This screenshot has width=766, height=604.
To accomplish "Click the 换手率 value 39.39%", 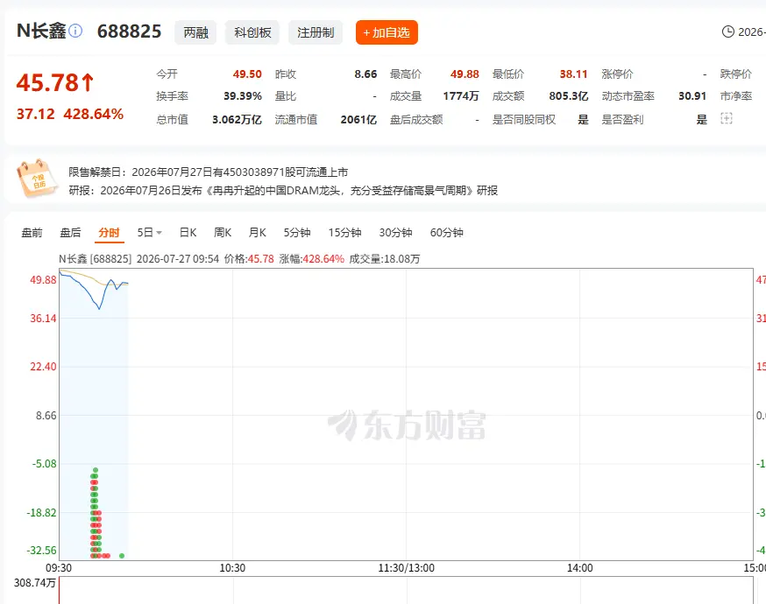I will click(x=243, y=96).
